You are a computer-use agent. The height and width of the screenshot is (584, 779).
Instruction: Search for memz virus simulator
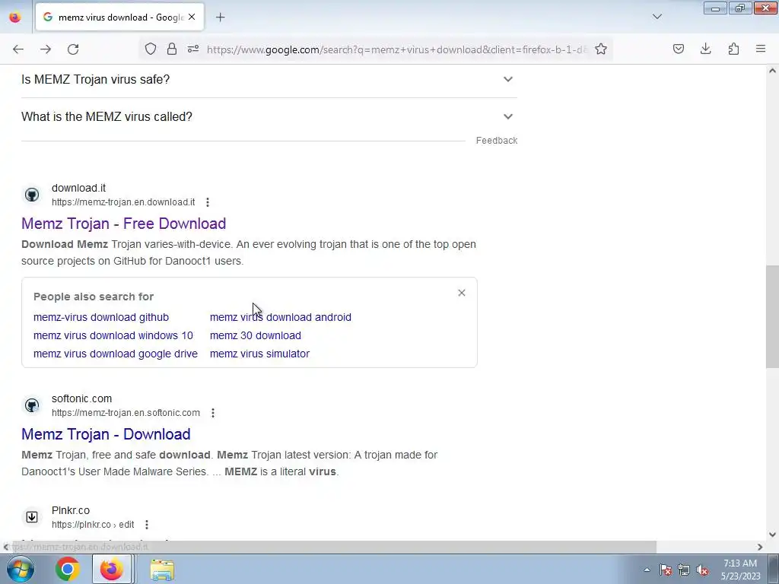tap(260, 354)
